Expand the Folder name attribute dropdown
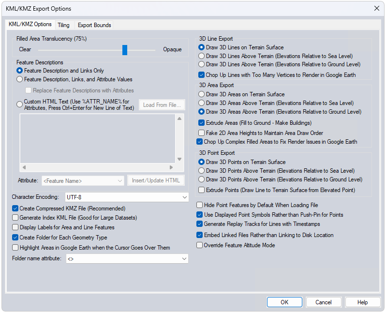The image size is (386, 313). 127,259
